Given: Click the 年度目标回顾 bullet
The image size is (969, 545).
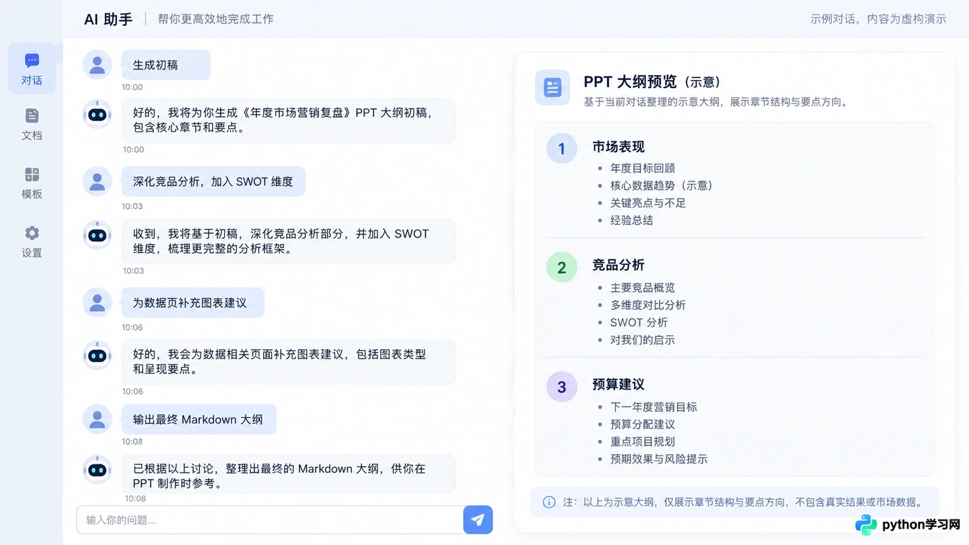Looking at the screenshot, I should tap(643, 168).
